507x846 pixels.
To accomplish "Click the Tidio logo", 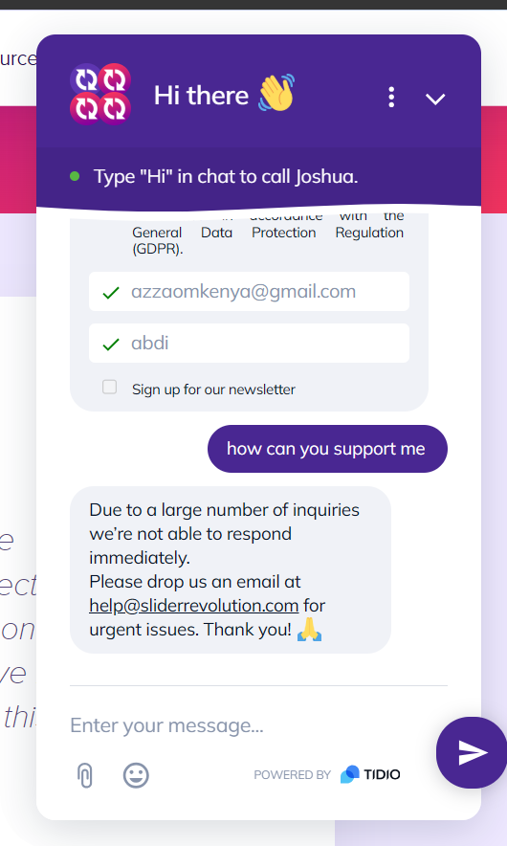I will pos(370,774).
